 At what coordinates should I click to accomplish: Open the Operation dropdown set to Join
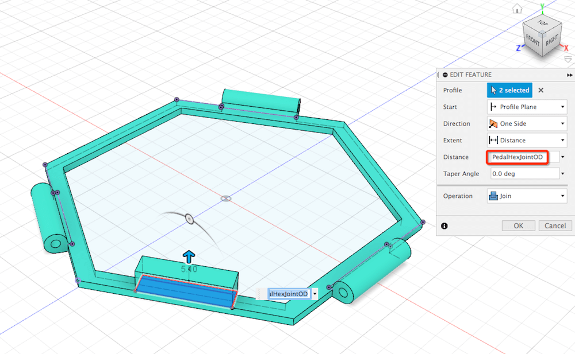[x=527, y=196]
